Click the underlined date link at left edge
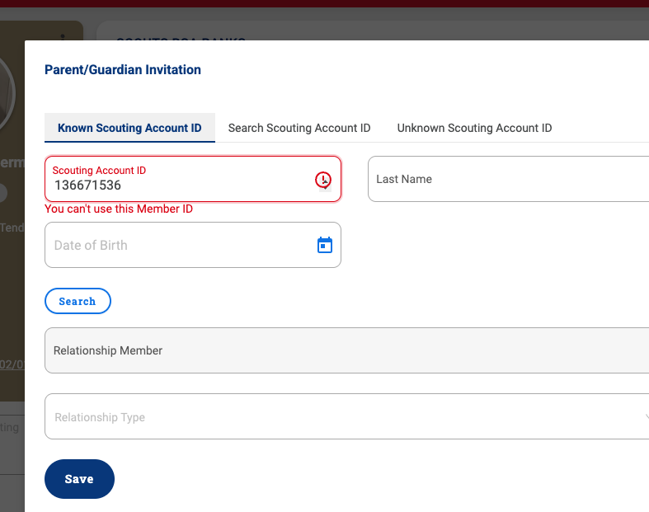The width and height of the screenshot is (649, 512). tap(12, 364)
